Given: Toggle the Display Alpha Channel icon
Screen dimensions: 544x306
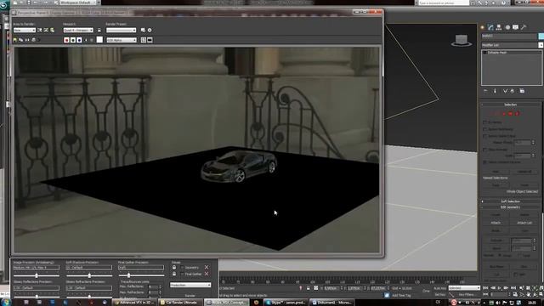Looking at the screenshot, I should pyautogui.click(x=86, y=40).
